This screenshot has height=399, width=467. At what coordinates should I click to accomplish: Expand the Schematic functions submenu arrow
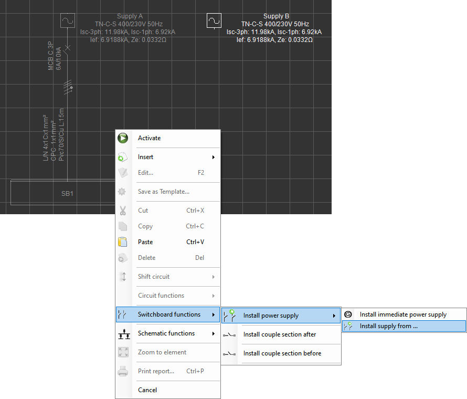[213, 333]
